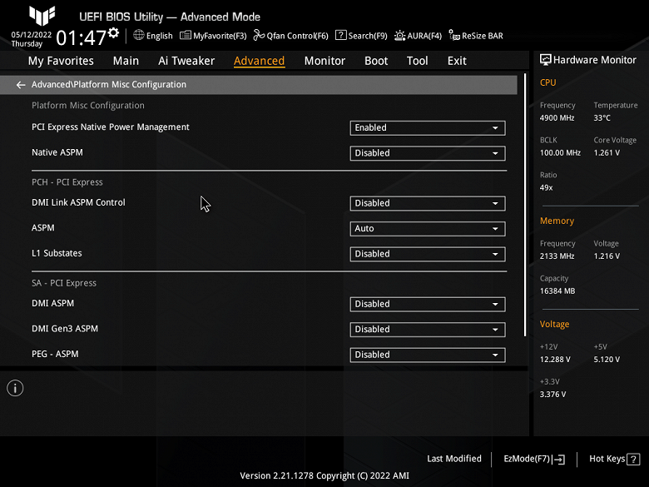The image size is (649, 487).
Task: Click the back arrow in the breadcrumb
Action: click(21, 85)
